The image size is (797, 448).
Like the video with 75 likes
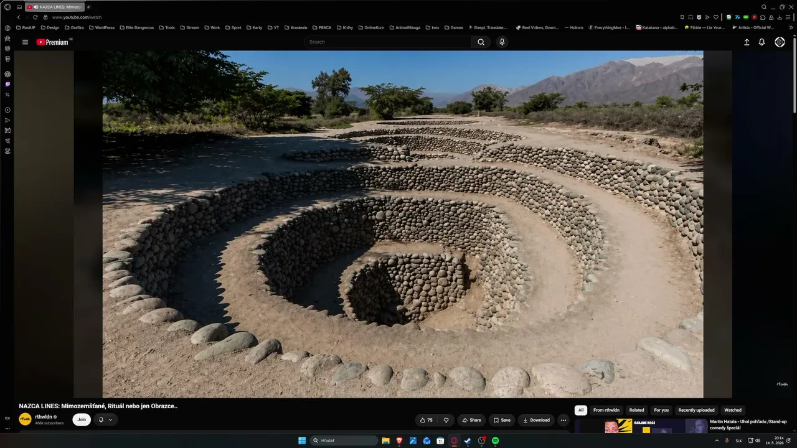click(x=426, y=420)
